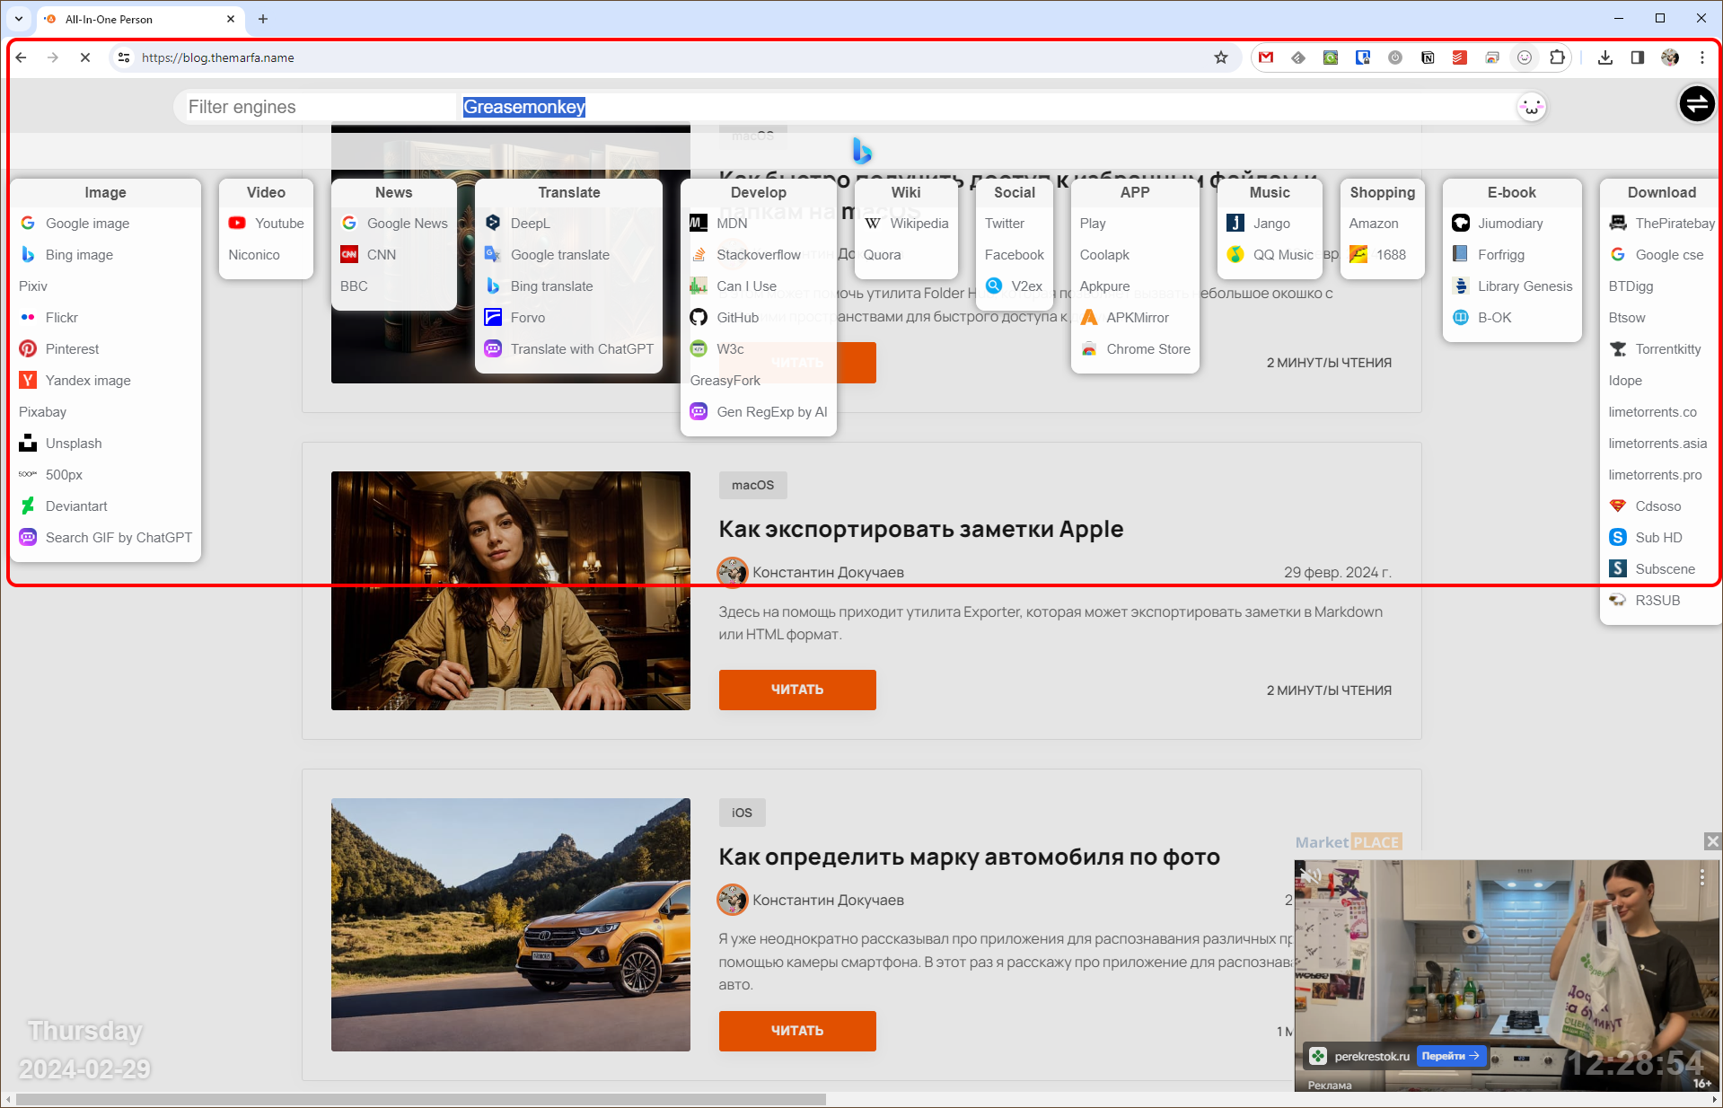The image size is (1723, 1108).
Task: Choose the Youtube engine
Action: pyautogui.click(x=266, y=224)
